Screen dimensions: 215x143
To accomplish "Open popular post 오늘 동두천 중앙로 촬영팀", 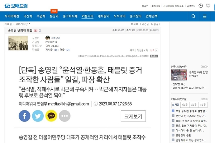I will click(191, 111).
